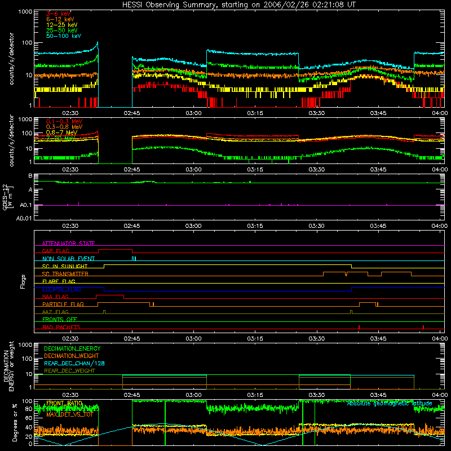Select the PARTICLE_FLAG label

(x=63, y=304)
